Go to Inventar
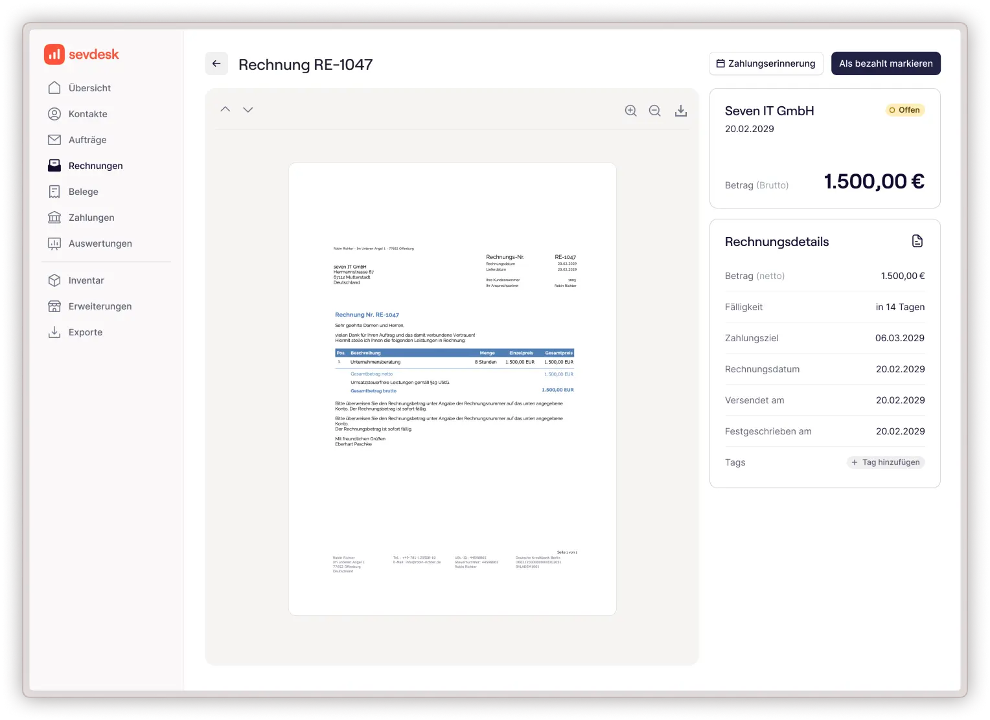The image size is (990, 720). (x=86, y=280)
